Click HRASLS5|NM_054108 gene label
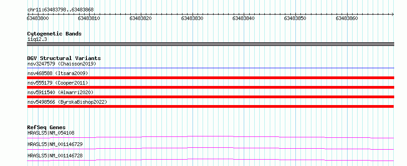 (x=51, y=133)
